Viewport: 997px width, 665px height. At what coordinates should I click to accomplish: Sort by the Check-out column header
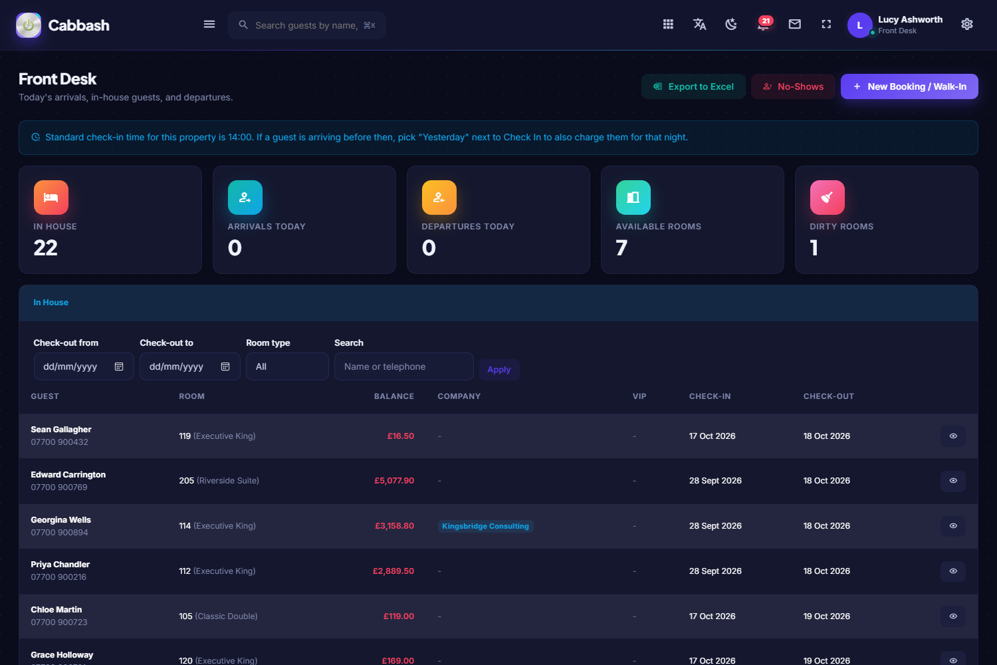point(829,396)
